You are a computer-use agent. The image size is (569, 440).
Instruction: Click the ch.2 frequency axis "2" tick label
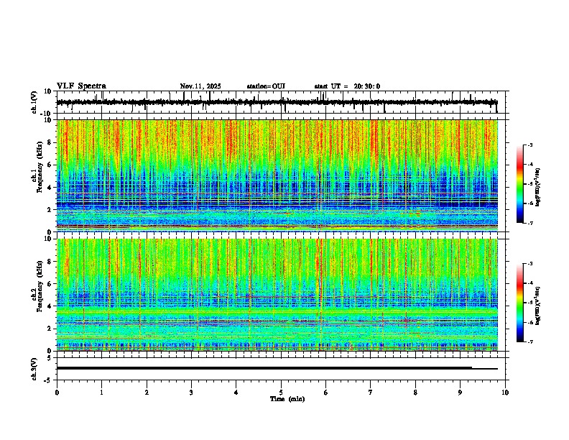pyautogui.click(x=50, y=329)
